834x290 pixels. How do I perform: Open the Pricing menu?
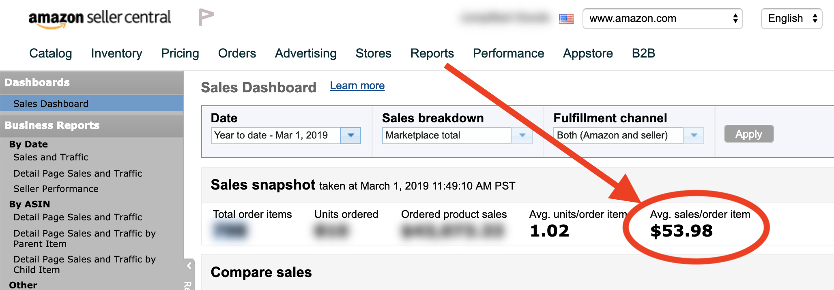tap(180, 53)
